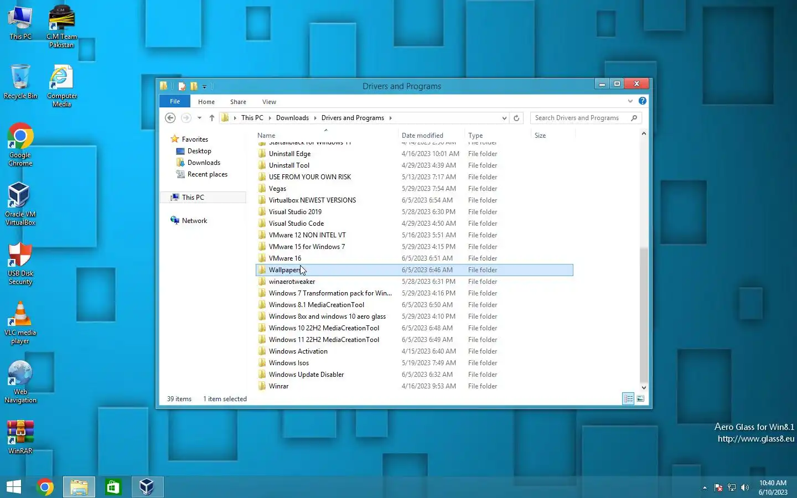The image size is (797, 498).
Task: Switch to Large icons view layout
Action: 640,398
